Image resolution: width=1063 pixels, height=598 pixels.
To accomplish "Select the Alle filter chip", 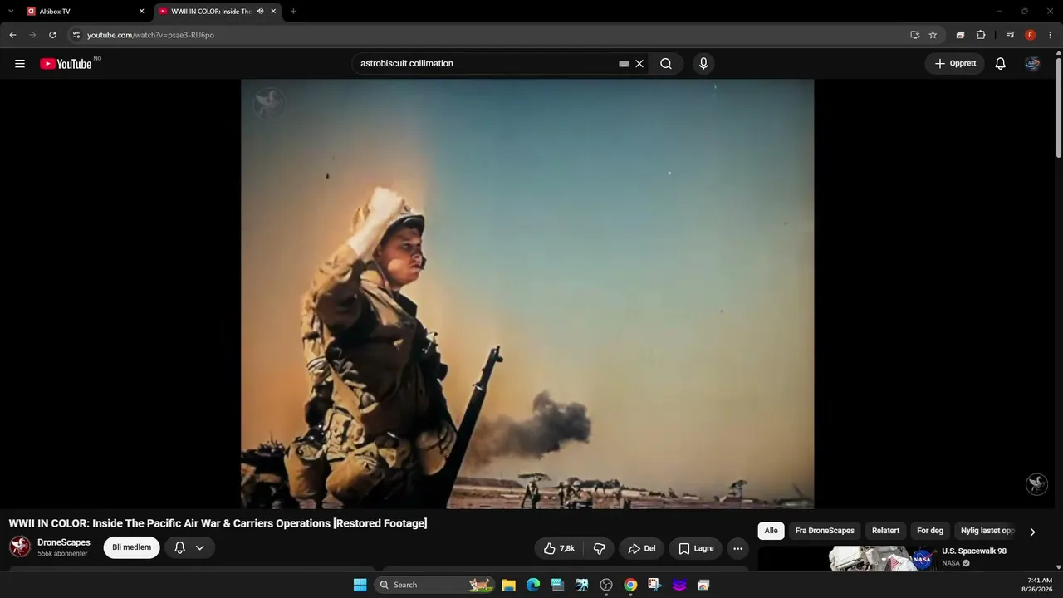I will point(772,531).
